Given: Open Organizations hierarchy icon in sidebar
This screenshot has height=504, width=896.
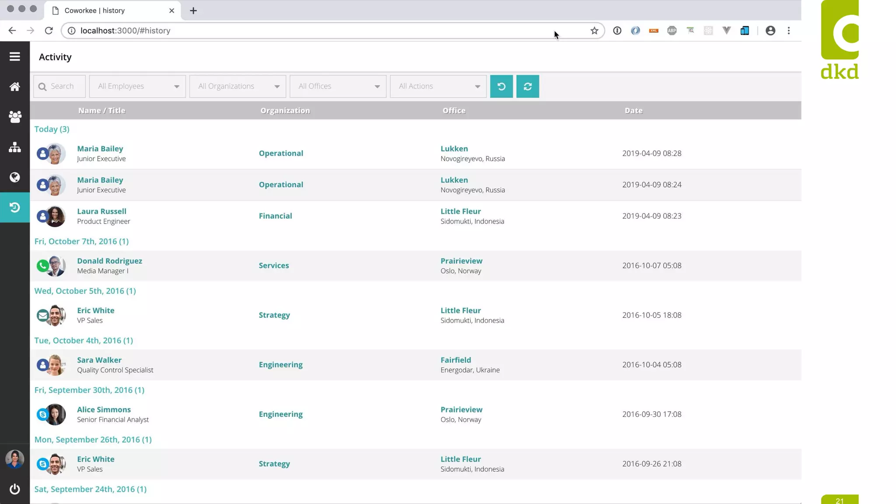Looking at the screenshot, I should [15, 147].
